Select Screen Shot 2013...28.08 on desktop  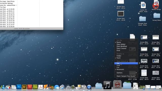(121, 16)
